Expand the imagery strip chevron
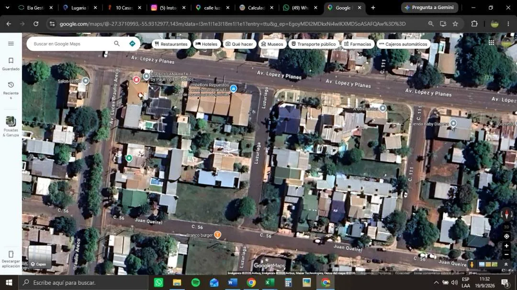Viewport: 517px width, 290px height. (x=506, y=264)
